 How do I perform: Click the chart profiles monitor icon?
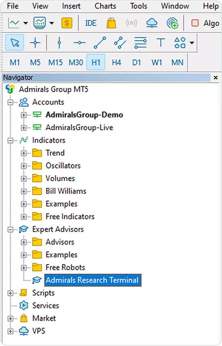40,23
